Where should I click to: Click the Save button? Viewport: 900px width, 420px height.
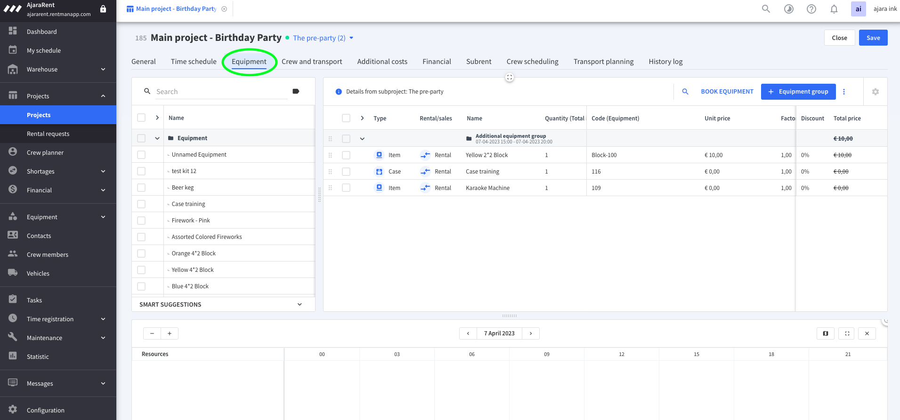[873, 38]
